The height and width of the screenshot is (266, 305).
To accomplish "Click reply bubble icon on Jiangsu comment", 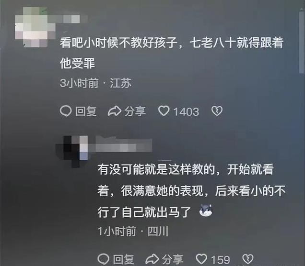I will pos(66,111).
